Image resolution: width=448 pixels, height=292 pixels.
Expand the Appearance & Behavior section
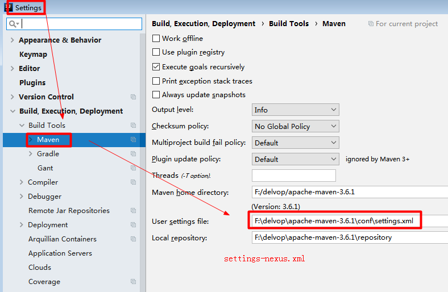(13, 40)
